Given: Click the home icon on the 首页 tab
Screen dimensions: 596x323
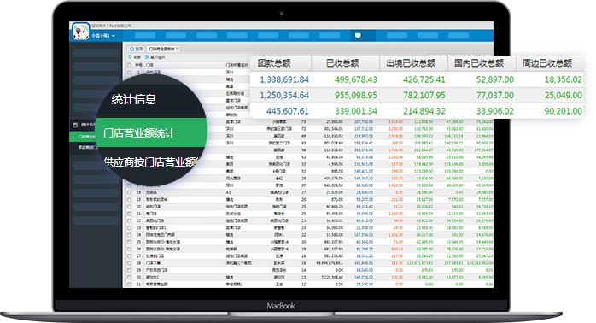Looking at the screenshot, I should click(x=131, y=49).
